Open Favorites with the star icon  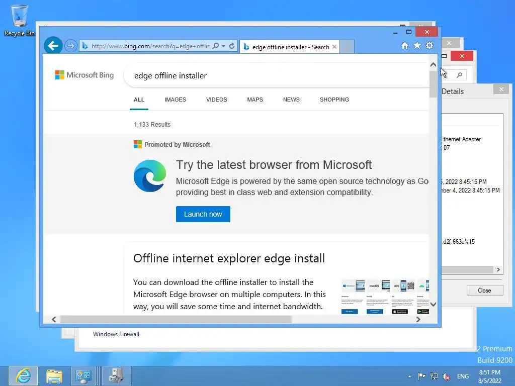[417, 46]
